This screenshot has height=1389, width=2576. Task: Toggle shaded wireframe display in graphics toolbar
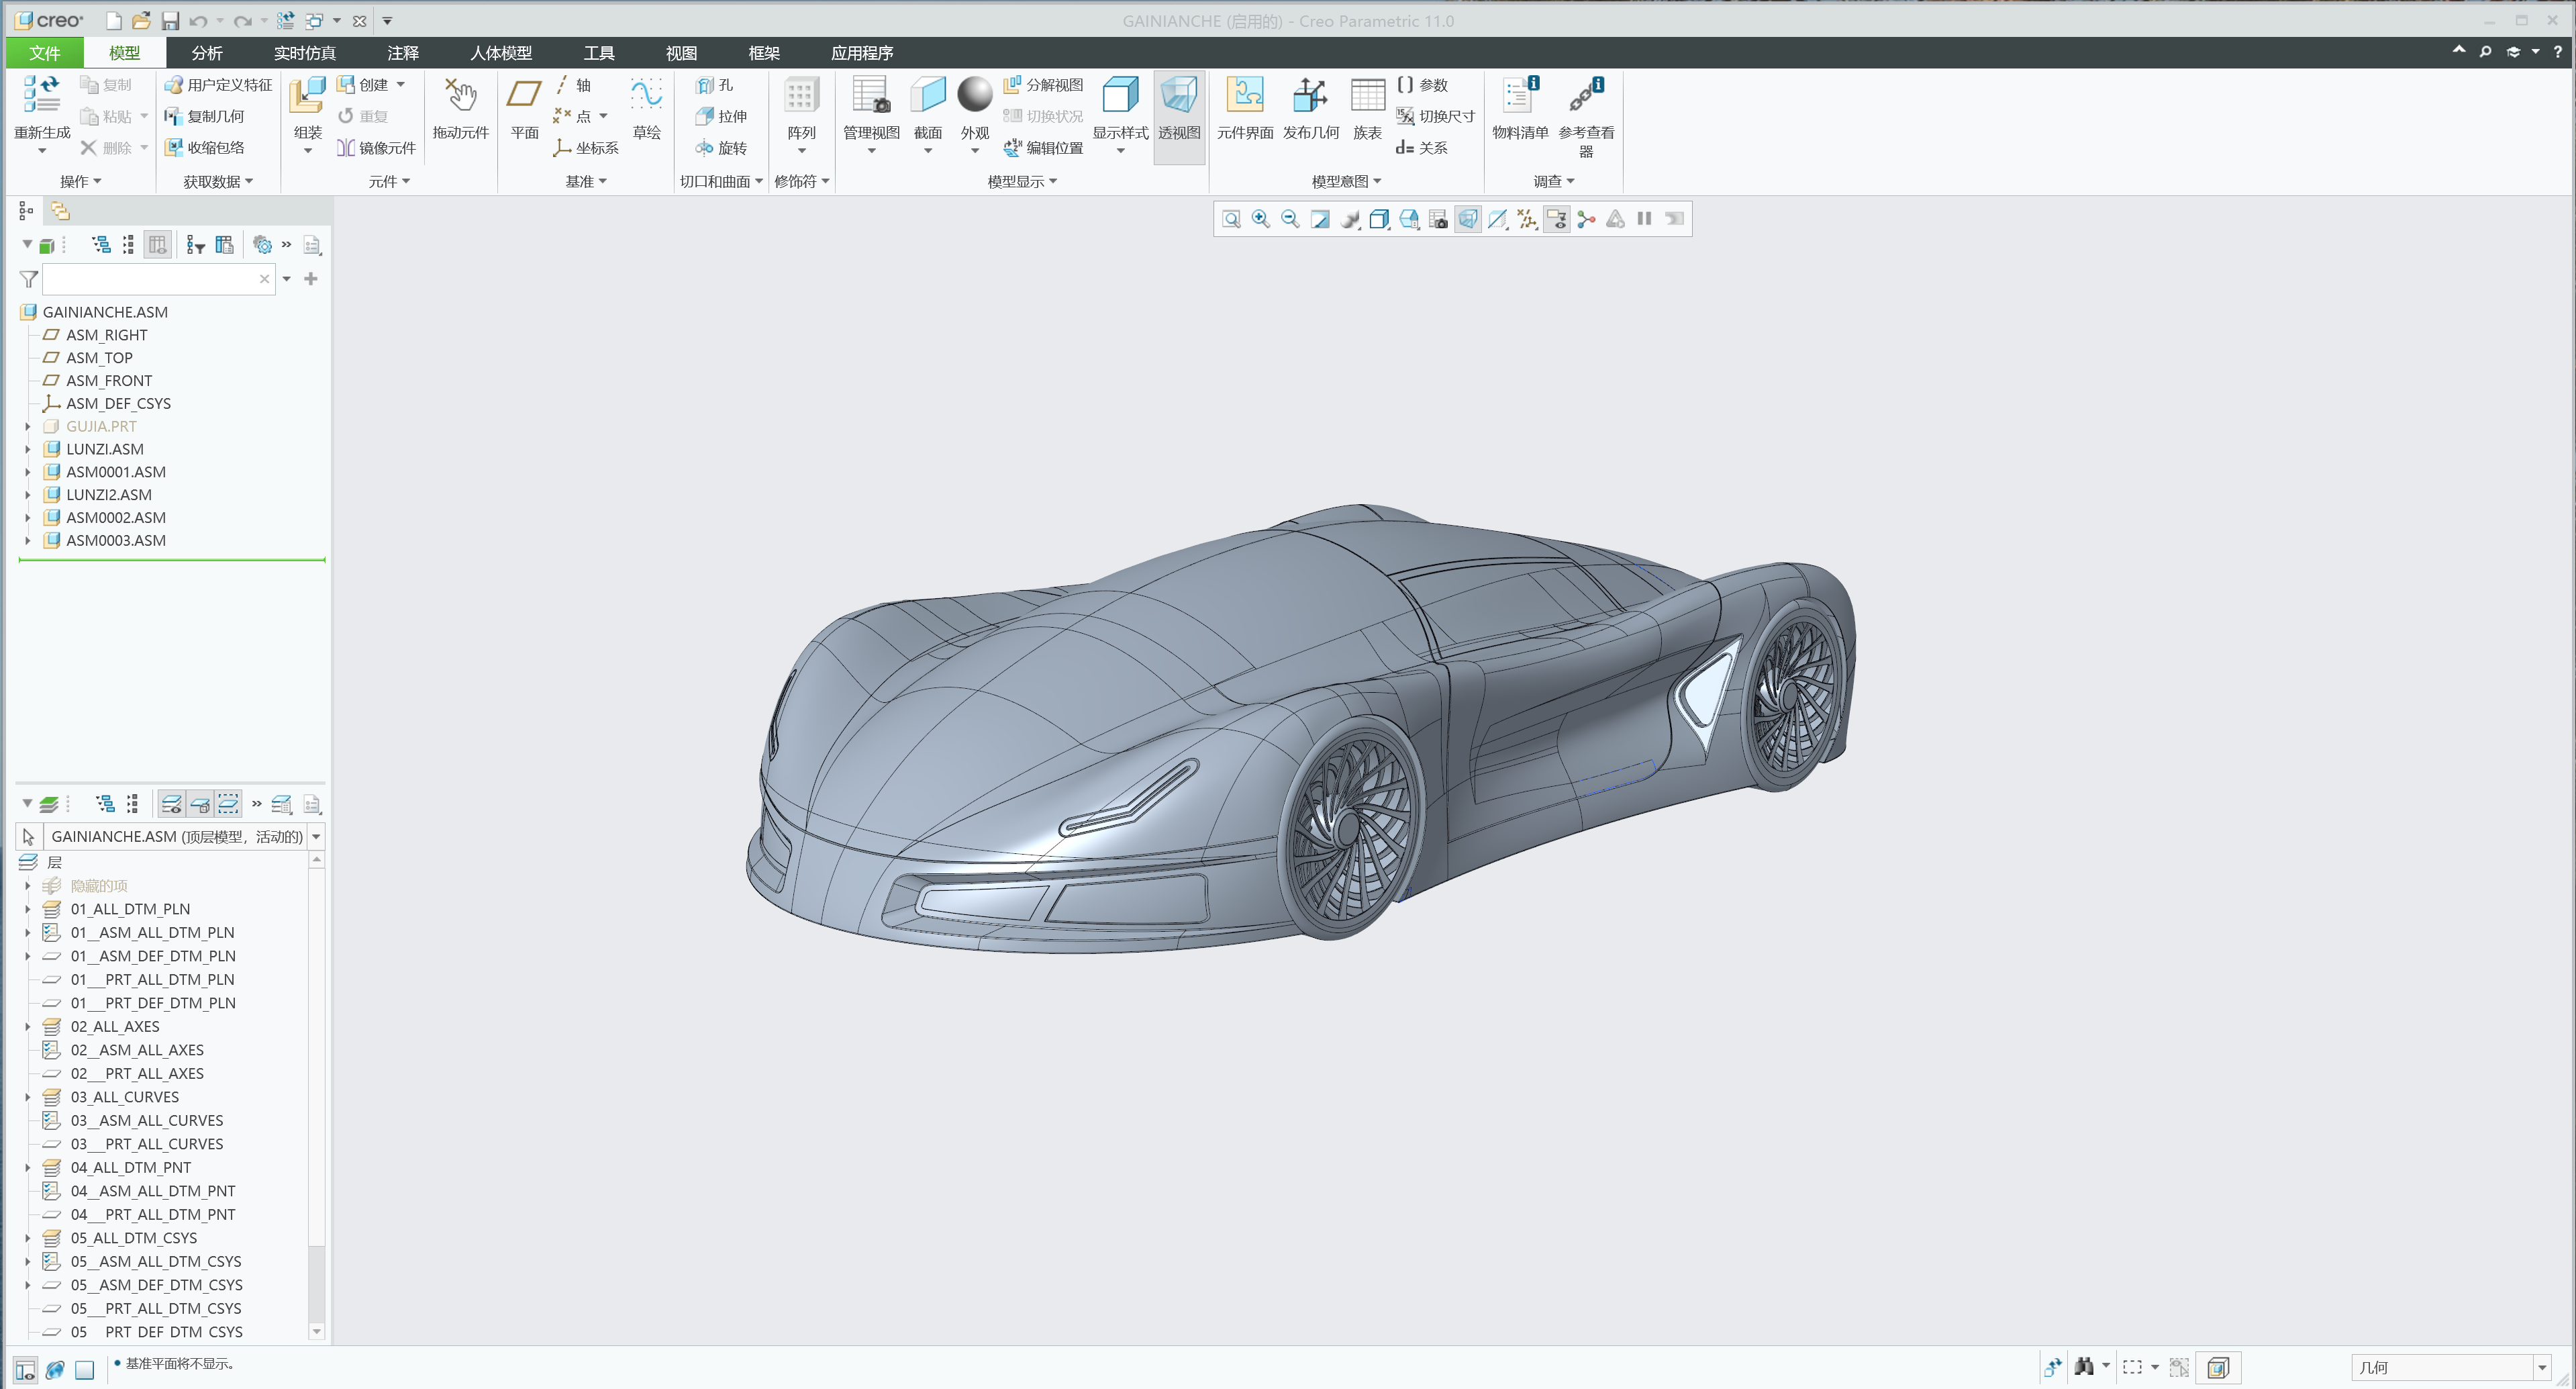tap(1497, 218)
